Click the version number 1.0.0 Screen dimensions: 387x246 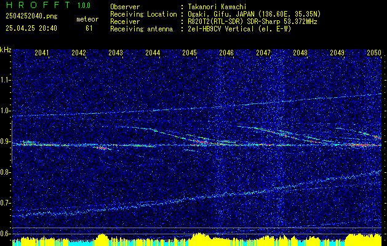click(x=84, y=5)
